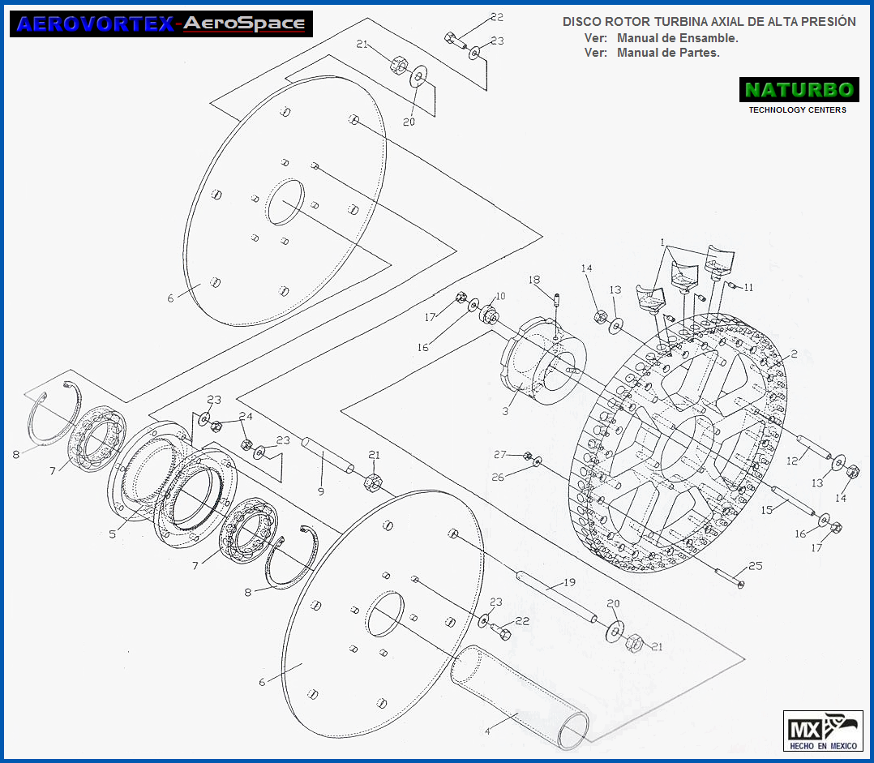Click part number label '27'
Screen dimensions: 874x763
point(500,455)
